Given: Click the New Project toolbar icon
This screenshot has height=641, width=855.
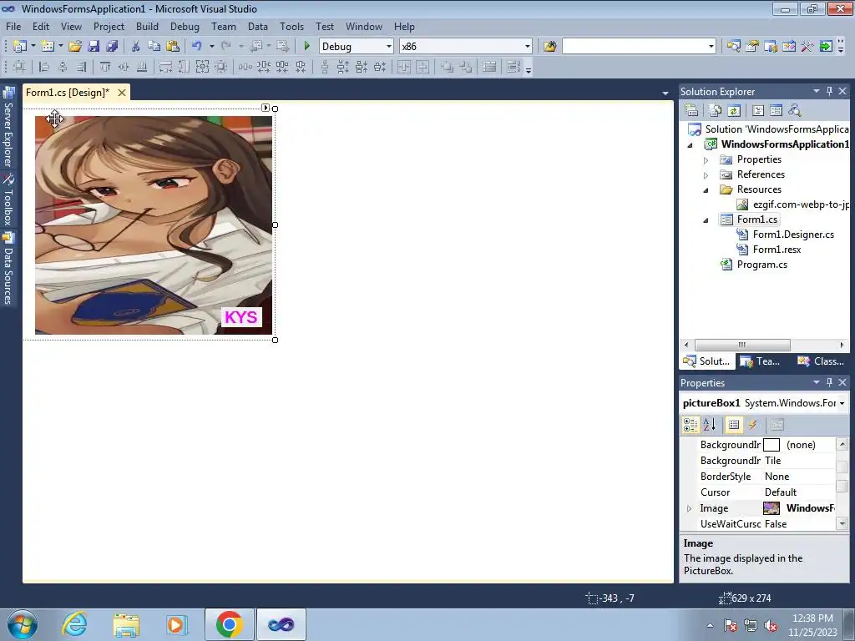Looking at the screenshot, I should coord(20,47).
